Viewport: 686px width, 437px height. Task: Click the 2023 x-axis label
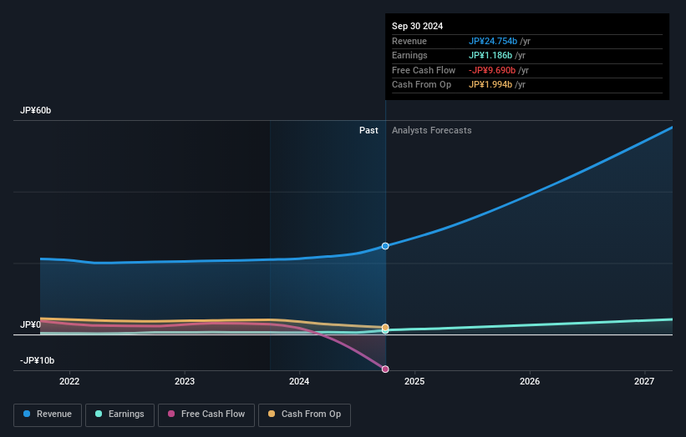(185, 382)
